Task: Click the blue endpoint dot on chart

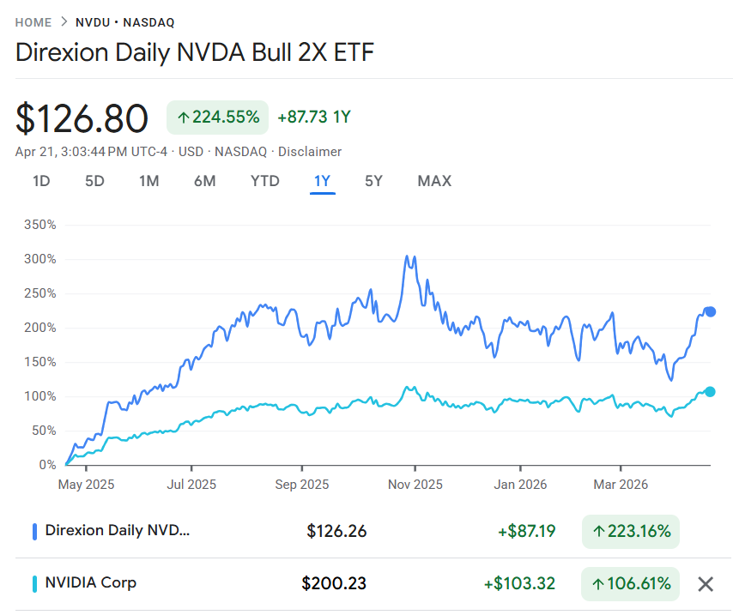Action: coord(710,311)
